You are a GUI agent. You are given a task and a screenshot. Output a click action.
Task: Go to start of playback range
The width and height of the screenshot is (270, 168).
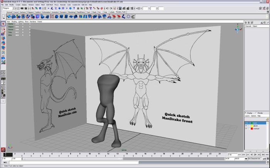(x=240, y=155)
